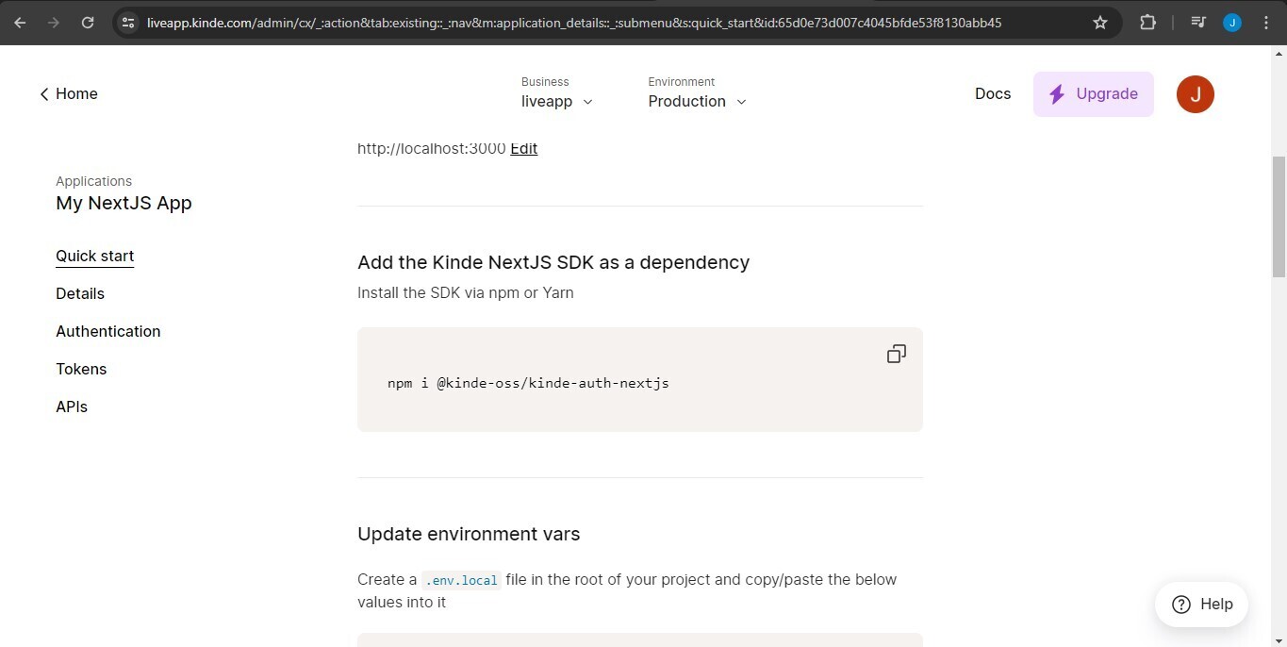Go back to Home
This screenshot has height=647, width=1287.
(x=68, y=94)
